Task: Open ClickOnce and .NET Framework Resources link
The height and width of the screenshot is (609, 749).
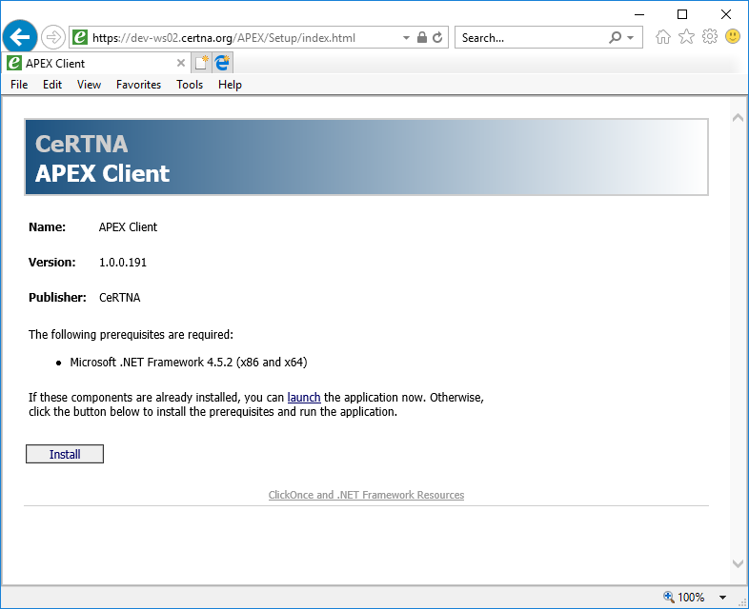Action: tap(366, 495)
